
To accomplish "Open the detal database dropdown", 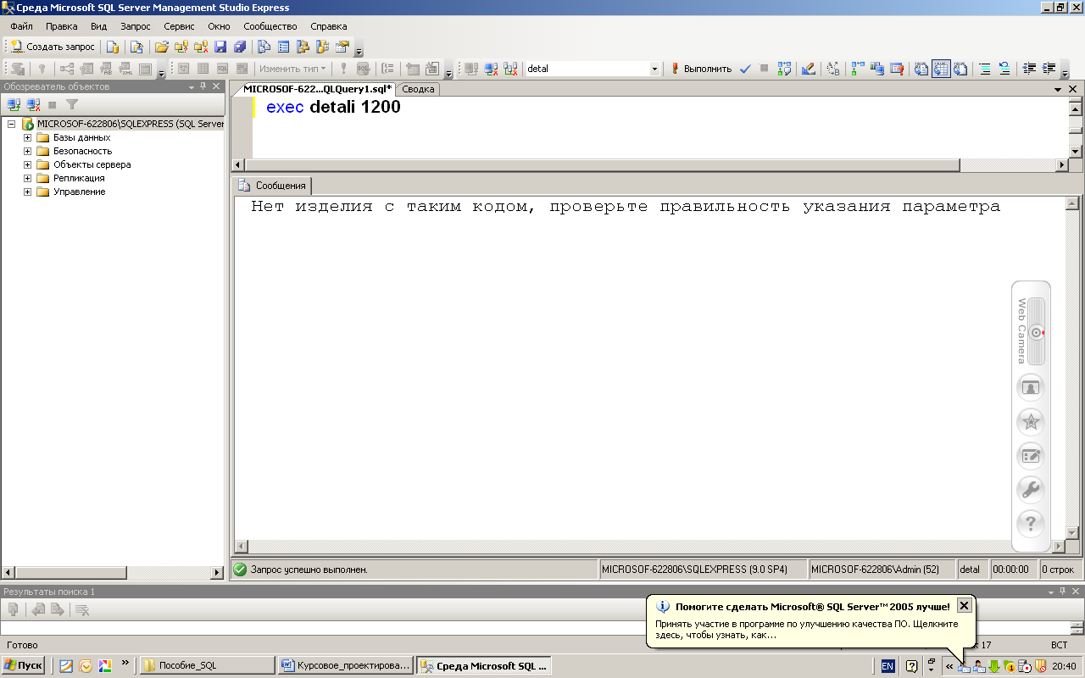I will tap(654, 69).
